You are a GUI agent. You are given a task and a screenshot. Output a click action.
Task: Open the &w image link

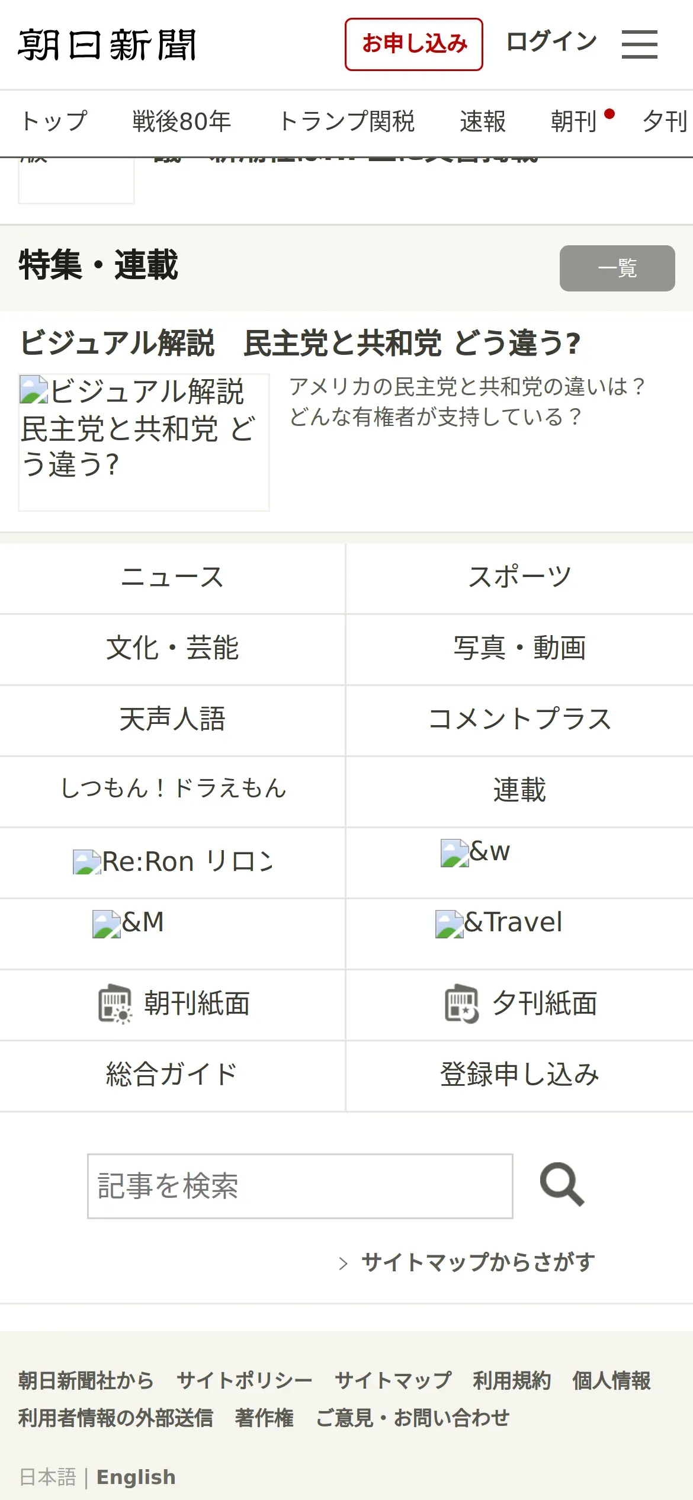click(475, 852)
